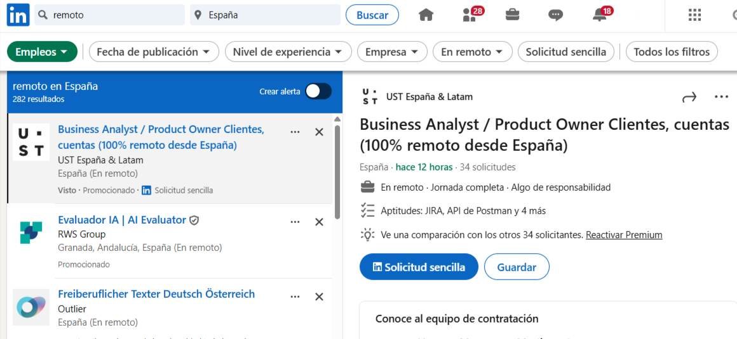Click the RWS Group logo thumbnail

point(31,232)
